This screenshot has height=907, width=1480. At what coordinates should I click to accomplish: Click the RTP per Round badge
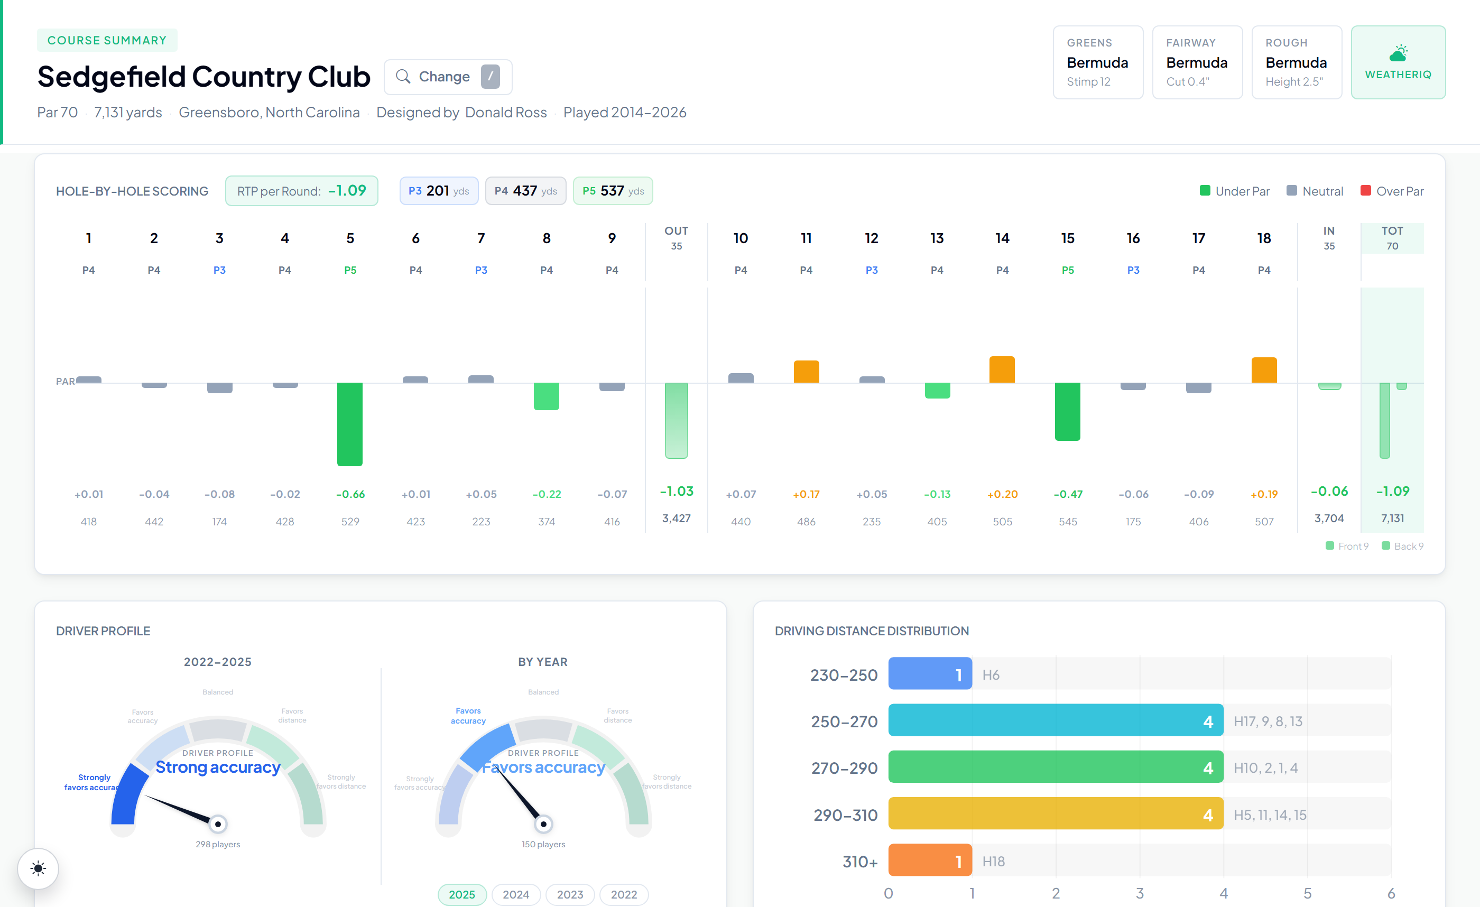[301, 191]
